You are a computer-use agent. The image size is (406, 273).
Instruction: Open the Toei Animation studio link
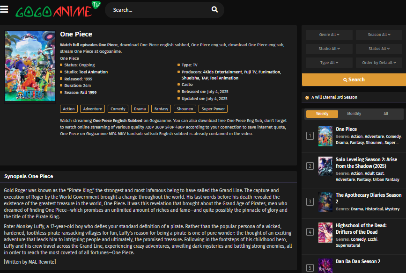[93, 72]
